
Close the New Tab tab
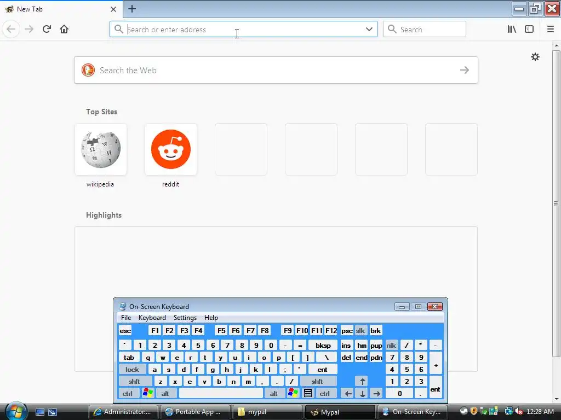[x=113, y=9]
